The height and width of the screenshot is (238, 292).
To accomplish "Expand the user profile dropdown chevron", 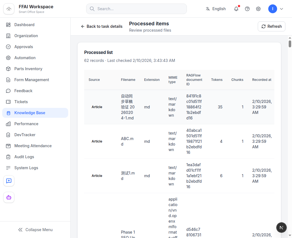I will pos(282,9).
